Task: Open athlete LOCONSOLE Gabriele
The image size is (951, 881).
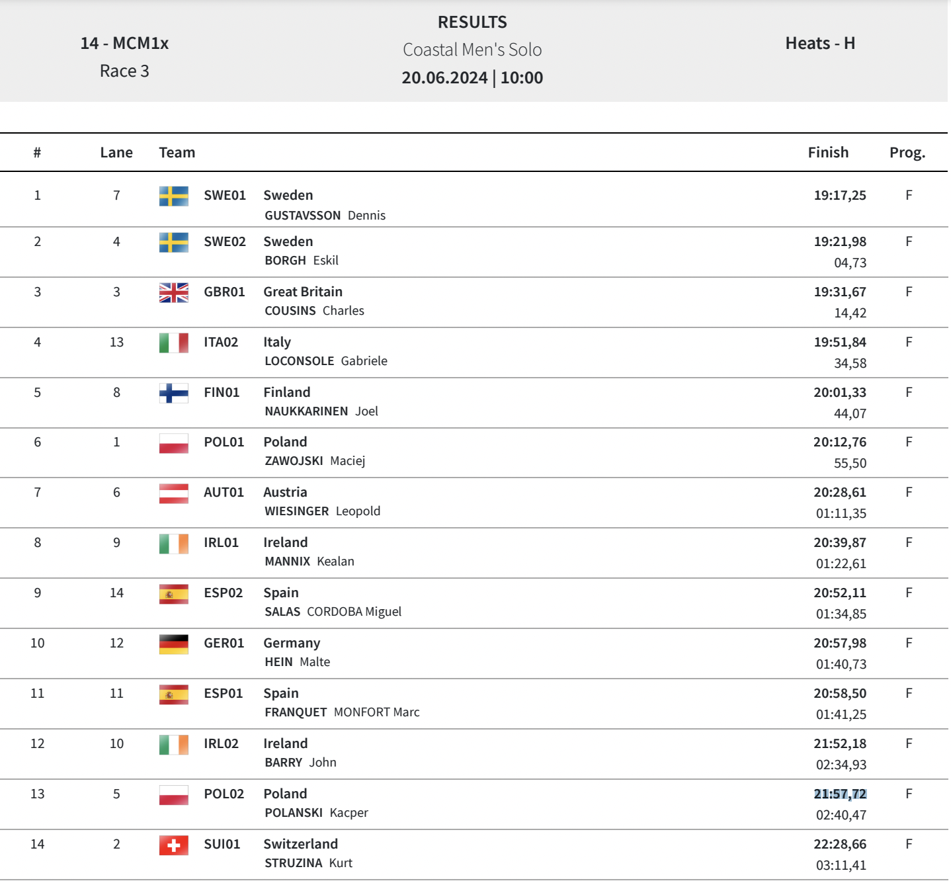Action: click(326, 361)
